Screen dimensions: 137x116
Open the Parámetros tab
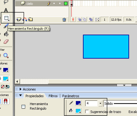[x=71, y=96]
